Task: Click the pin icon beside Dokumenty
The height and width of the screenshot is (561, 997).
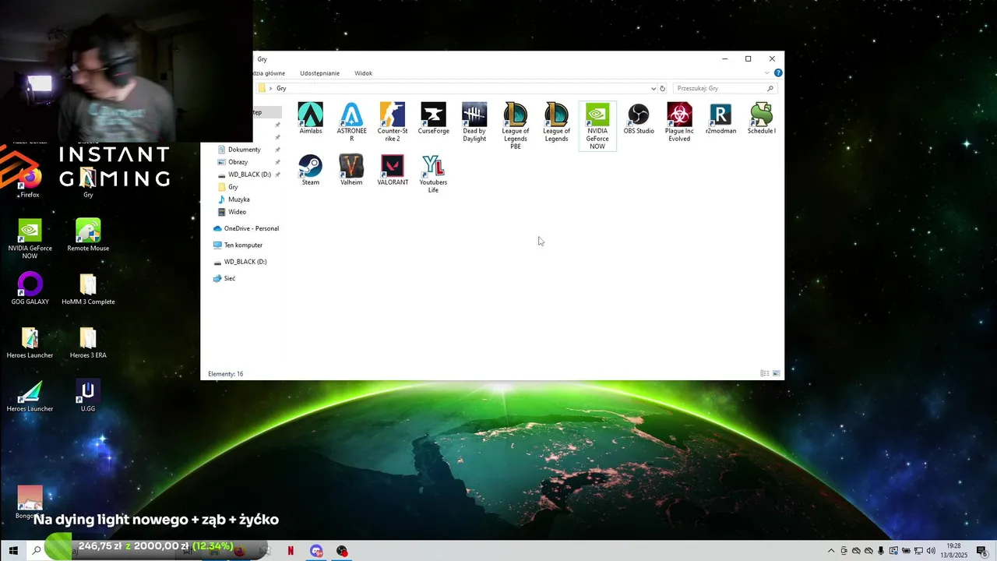Action: (x=277, y=150)
